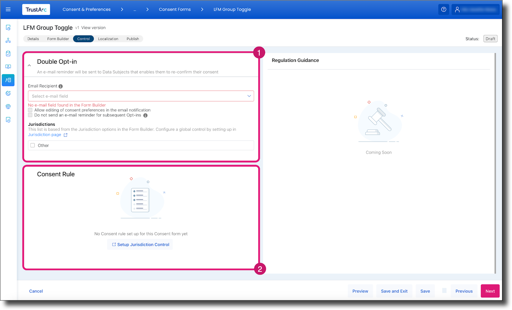Click the Setup Jurisdiction Control button
512x310 pixels.
pyautogui.click(x=140, y=244)
